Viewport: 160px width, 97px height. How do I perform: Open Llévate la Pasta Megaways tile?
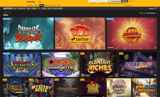click(x=119, y=88)
